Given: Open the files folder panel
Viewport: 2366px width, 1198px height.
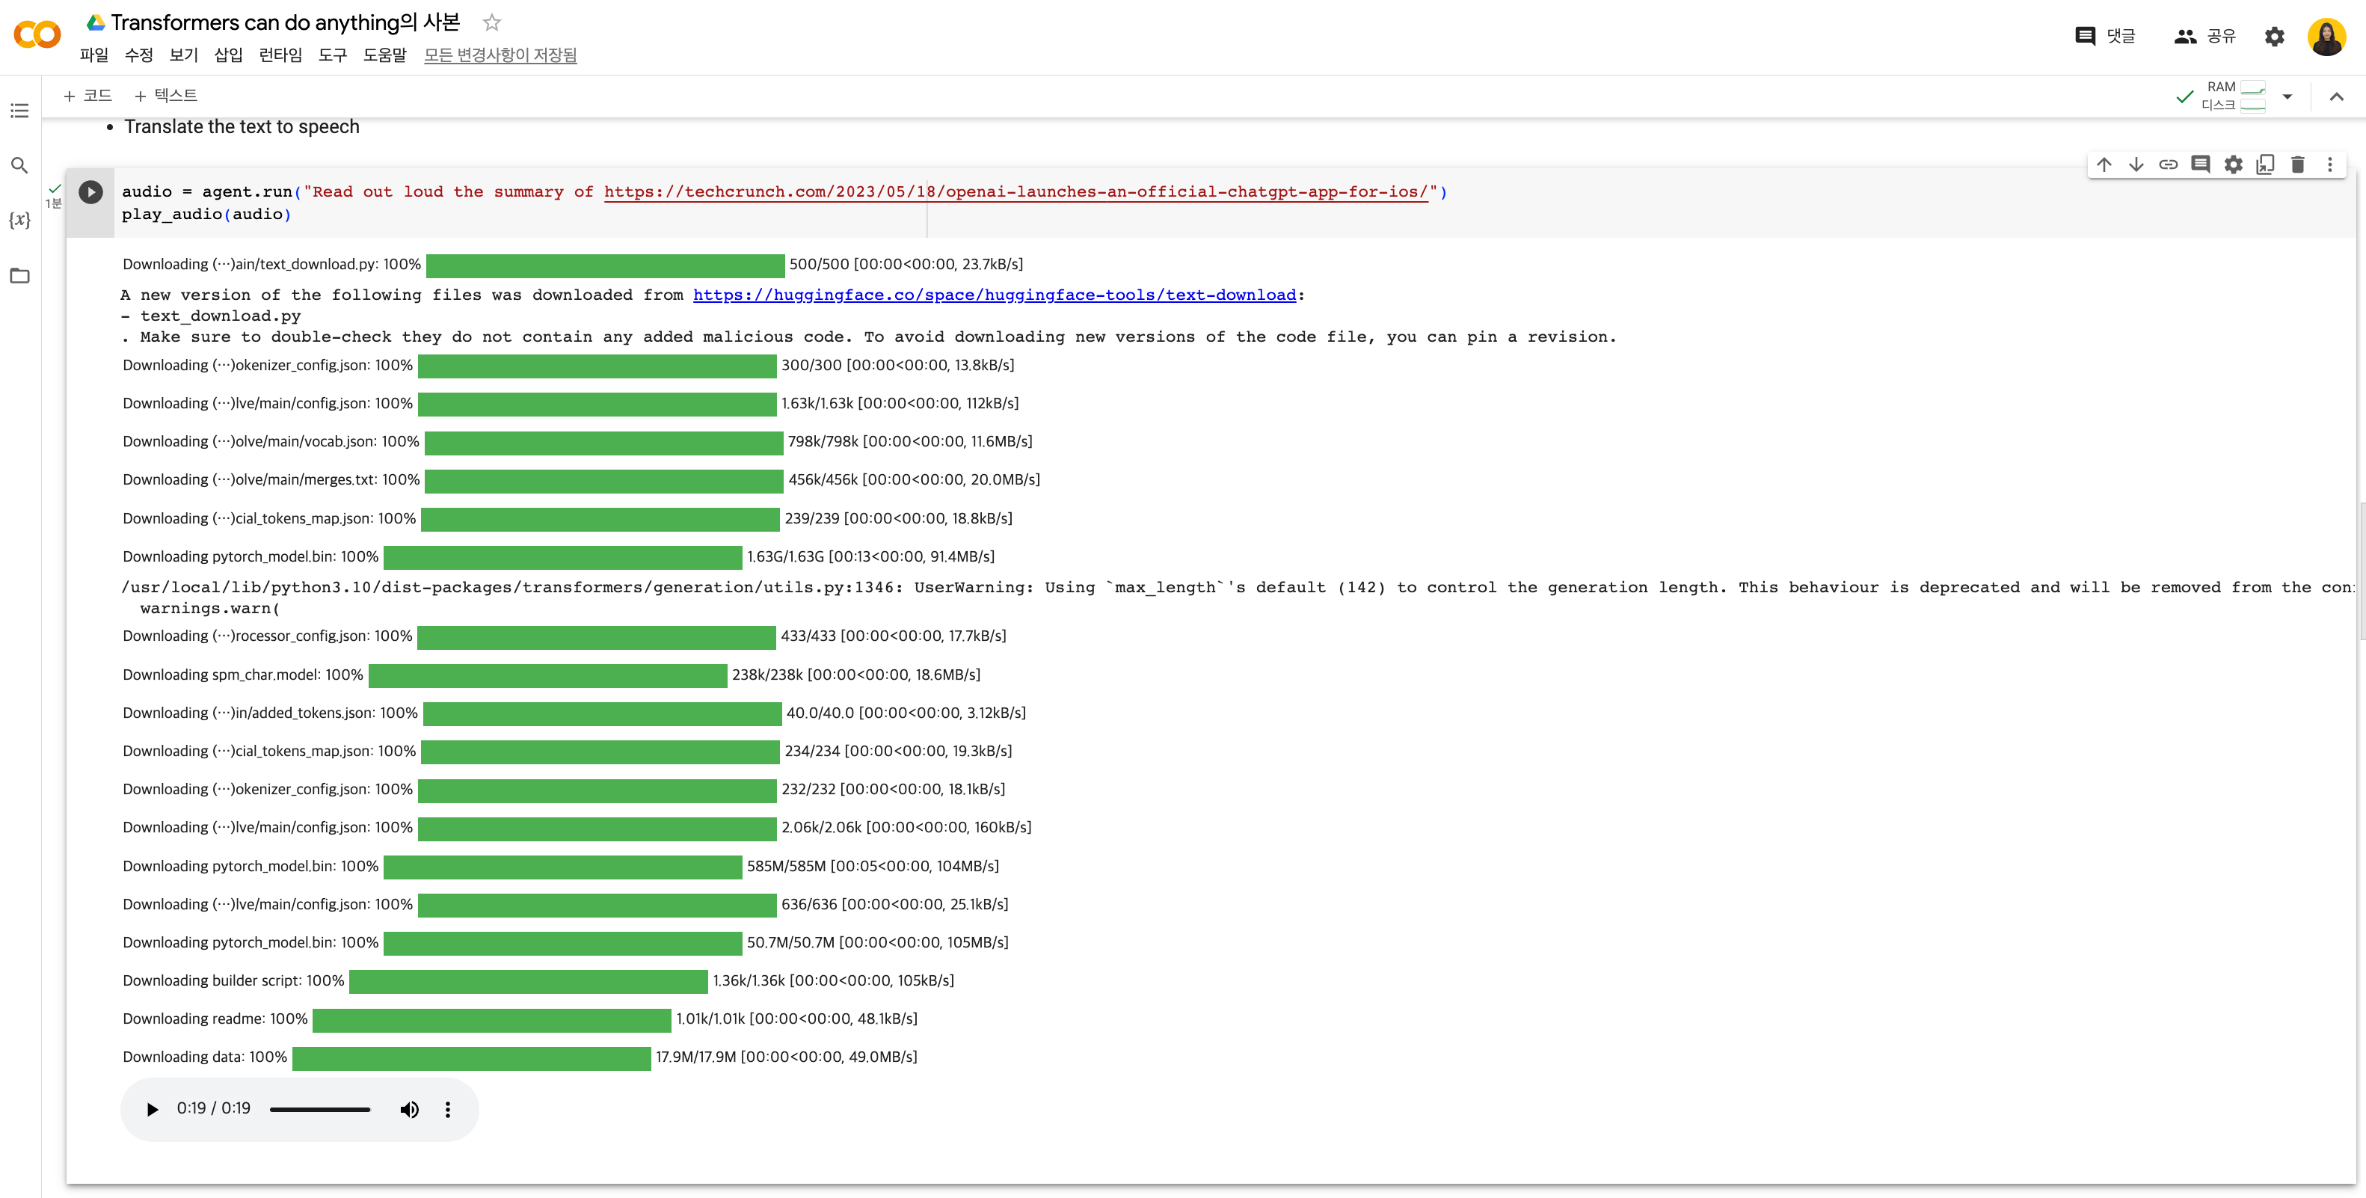Looking at the screenshot, I should [x=19, y=276].
